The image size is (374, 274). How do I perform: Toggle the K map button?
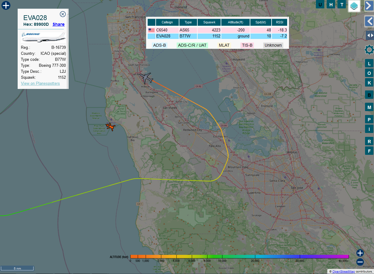pyautogui.click(x=369, y=83)
